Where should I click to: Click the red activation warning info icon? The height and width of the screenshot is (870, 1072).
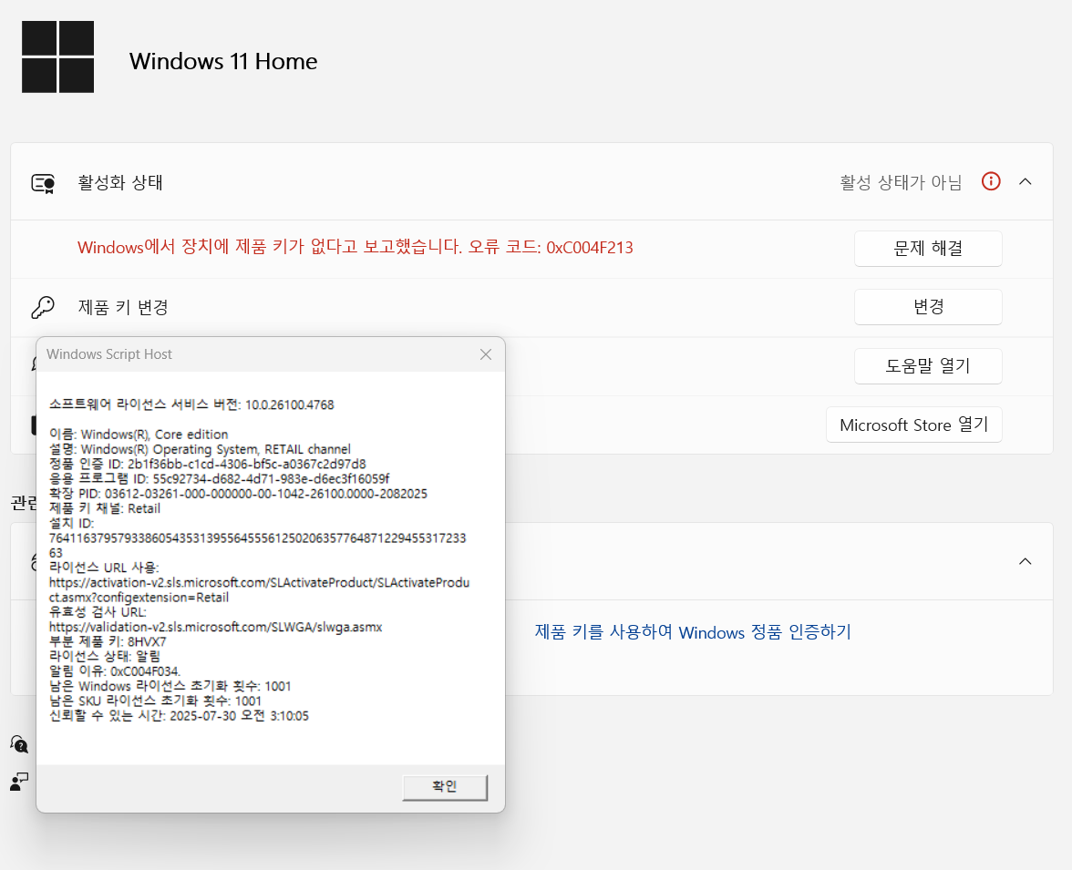991,181
